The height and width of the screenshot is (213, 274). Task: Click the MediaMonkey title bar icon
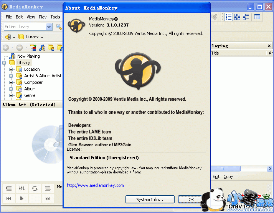pyautogui.click(x=5, y=7)
